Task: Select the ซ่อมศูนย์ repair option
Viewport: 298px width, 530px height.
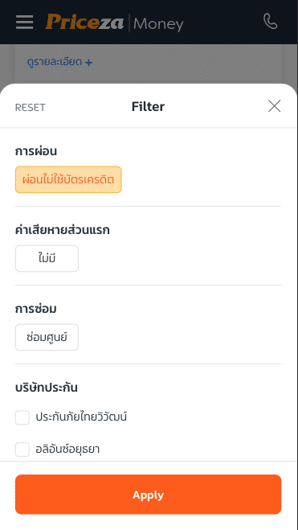Action: (x=47, y=337)
